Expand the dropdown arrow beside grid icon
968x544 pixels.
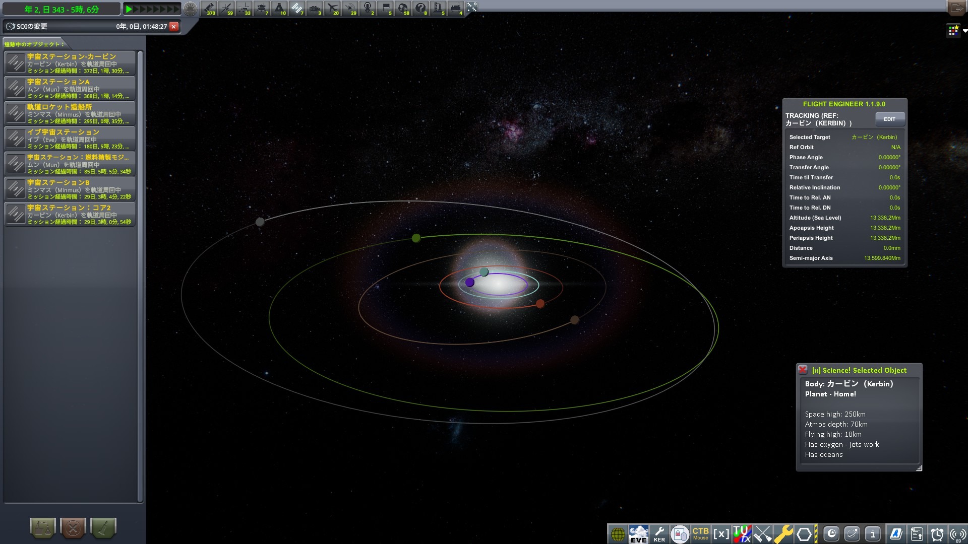click(964, 31)
